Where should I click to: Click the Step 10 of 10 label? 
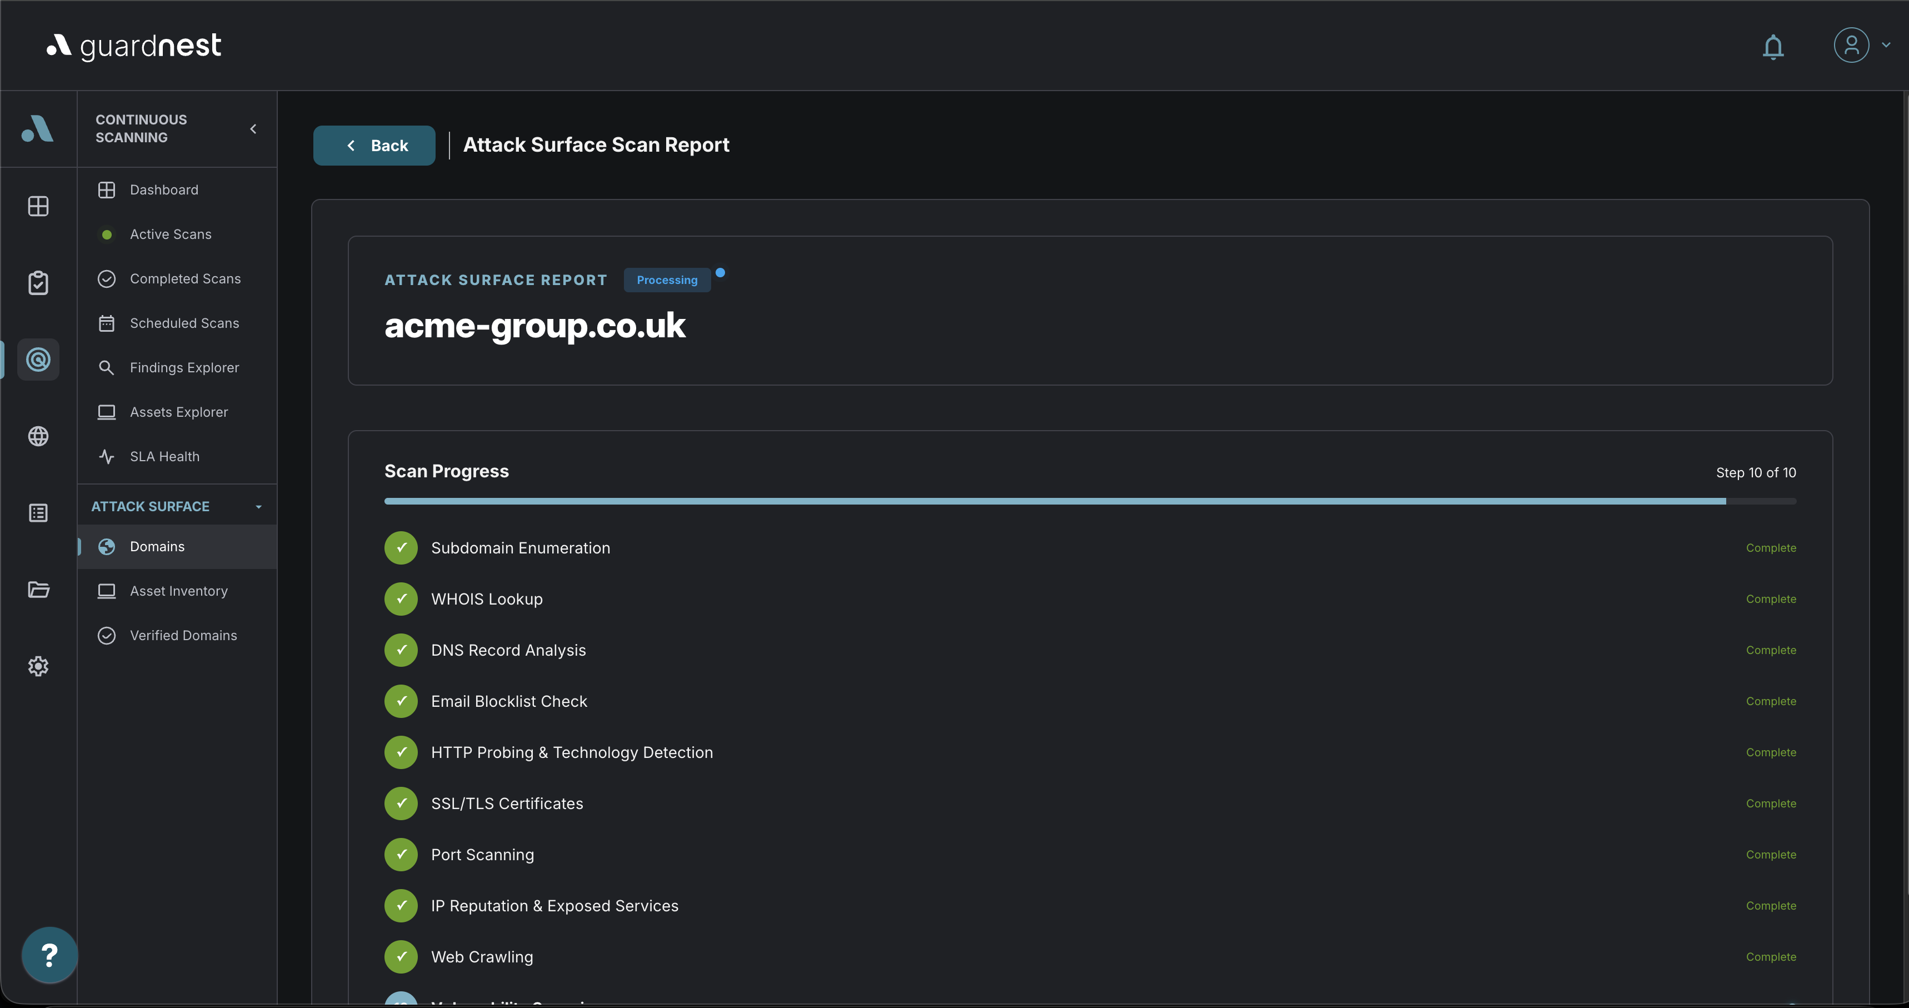(x=1756, y=472)
